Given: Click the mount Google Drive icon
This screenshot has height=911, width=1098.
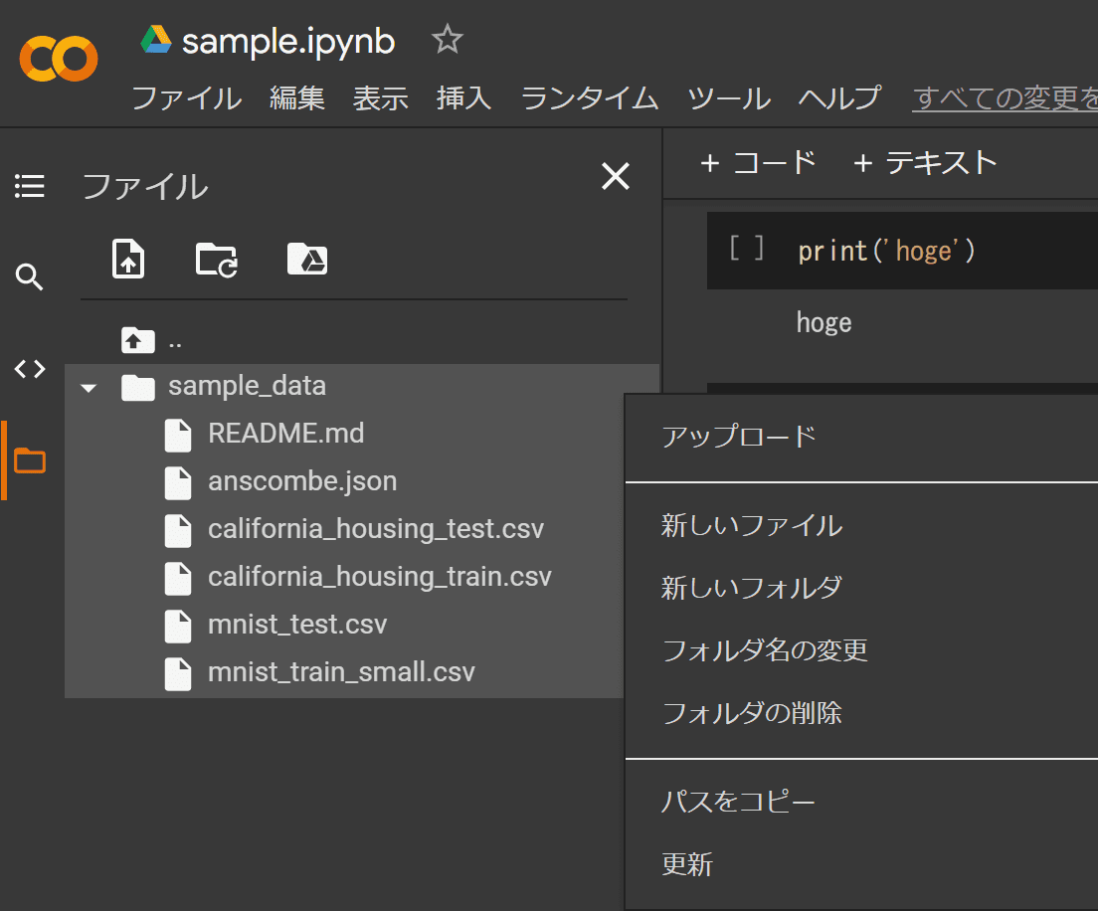Looking at the screenshot, I should click(x=307, y=259).
